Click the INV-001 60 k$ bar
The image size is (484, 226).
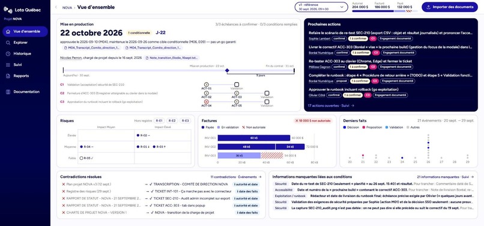[254, 138]
